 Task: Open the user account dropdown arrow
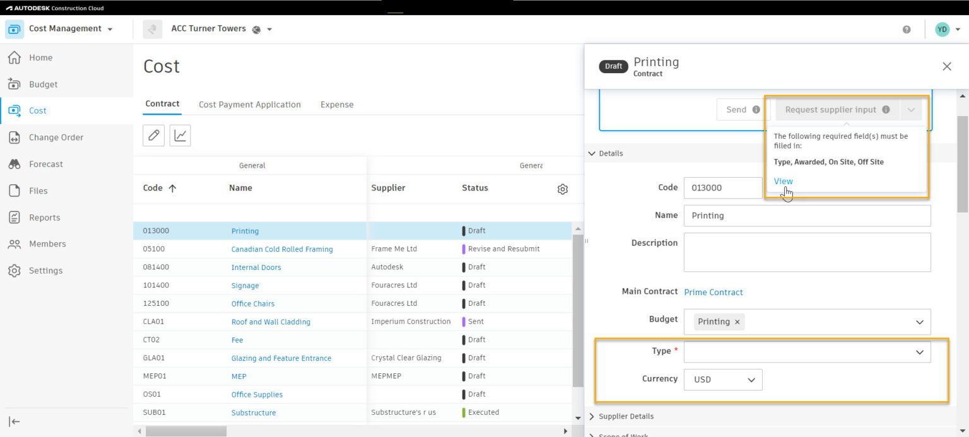[x=958, y=30]
